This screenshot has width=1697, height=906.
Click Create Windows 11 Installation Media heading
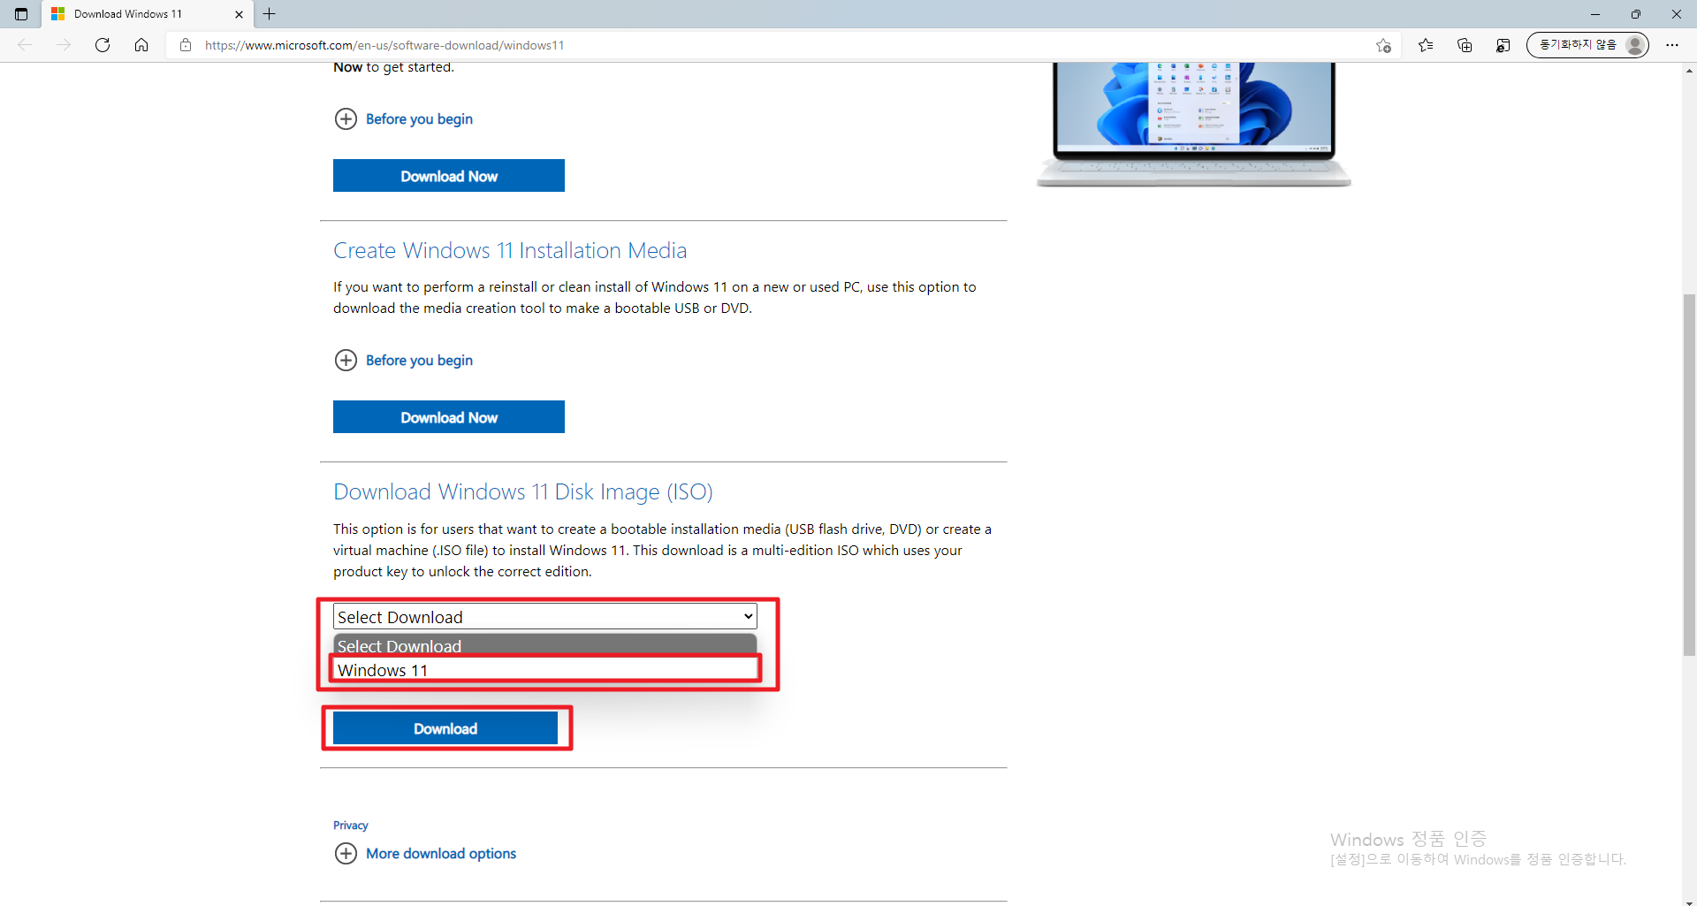coord(510,251)
